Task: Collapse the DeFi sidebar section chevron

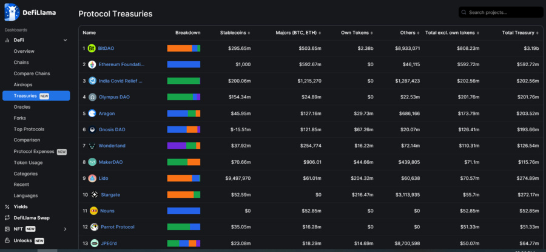Action: tap(65, 40)
